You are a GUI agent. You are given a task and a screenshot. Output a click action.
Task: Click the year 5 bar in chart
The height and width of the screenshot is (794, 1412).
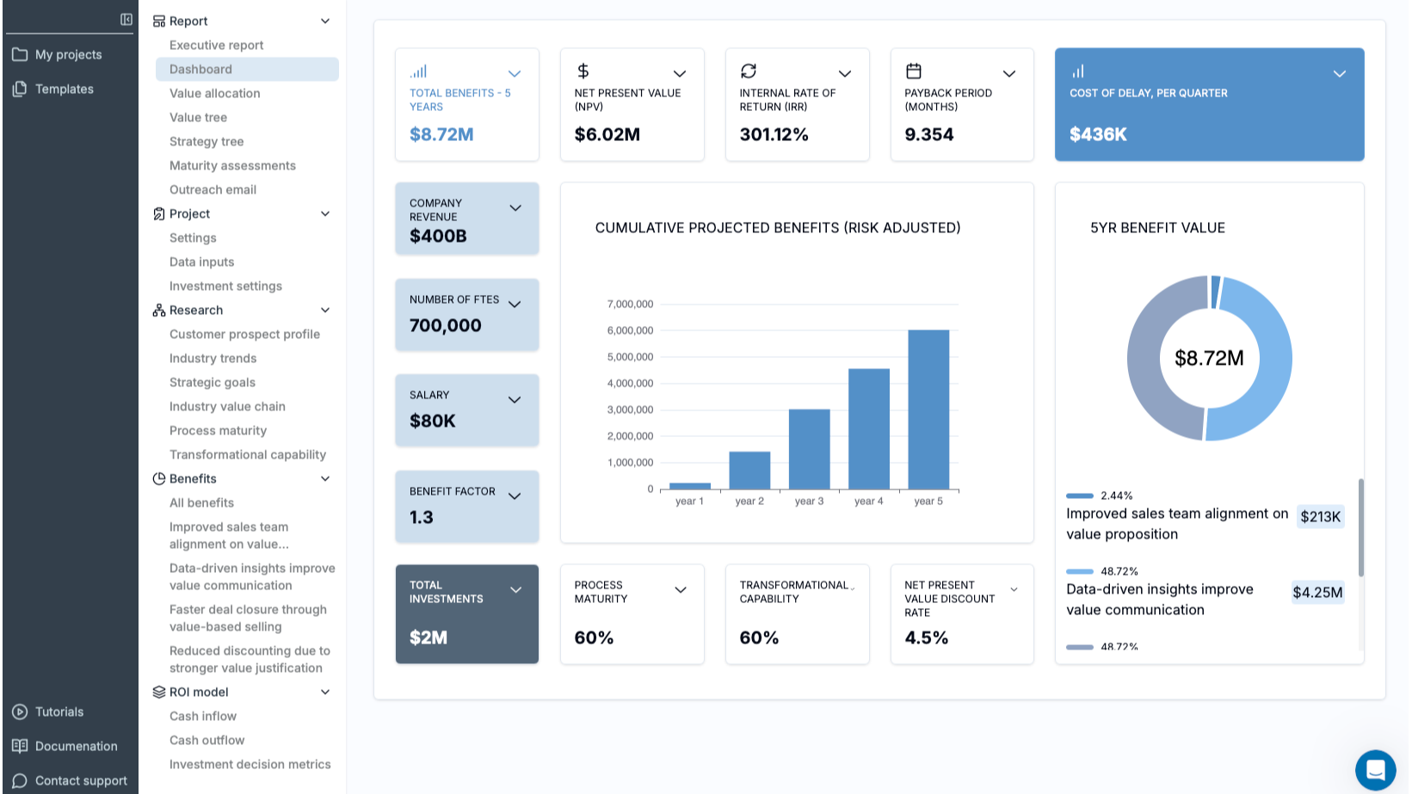(928, 409)
